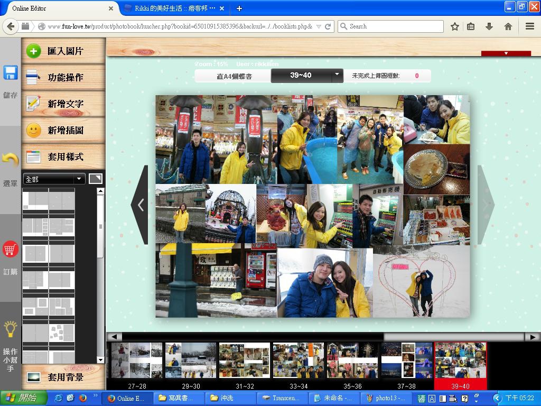
Task: Open the light bulb helper icon
Action: click(11, 329)
